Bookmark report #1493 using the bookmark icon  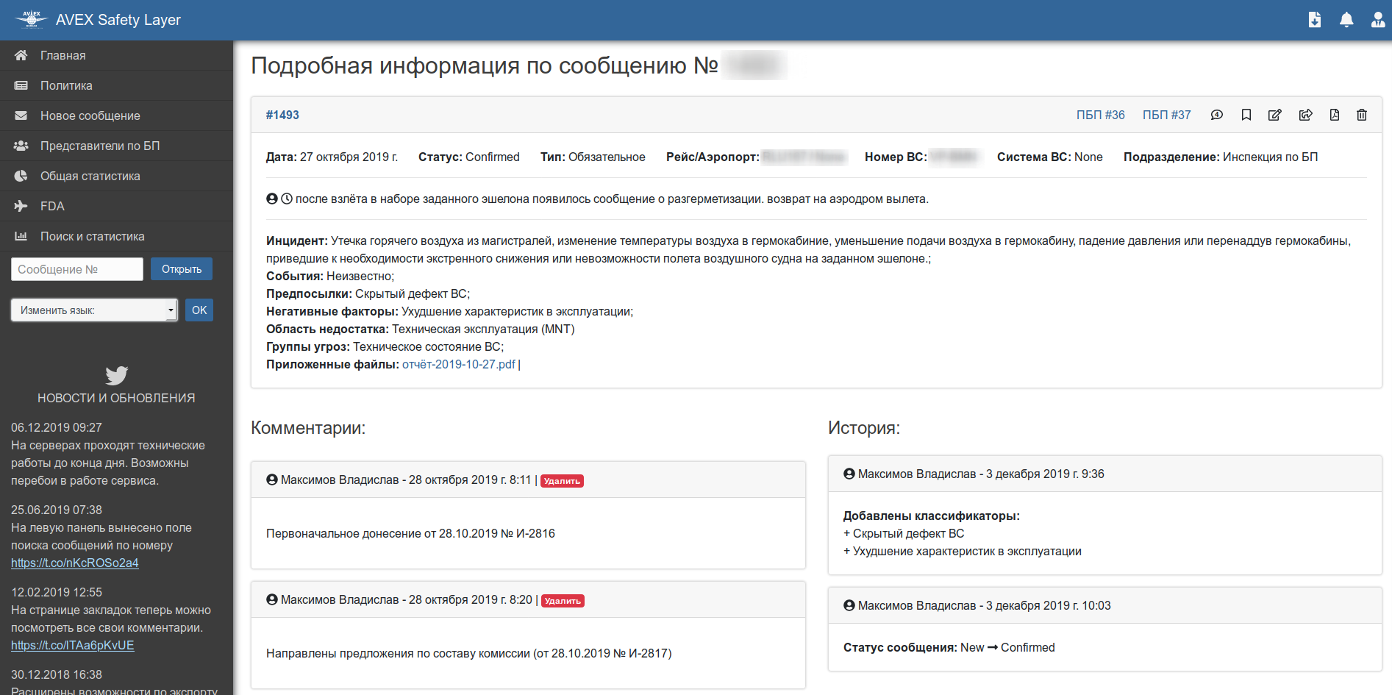[x=1246, y=115]
